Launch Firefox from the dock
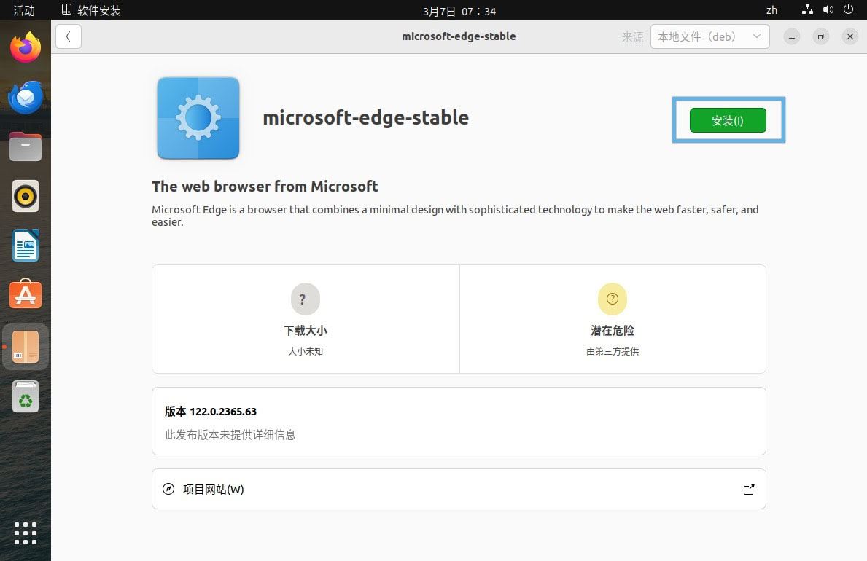The height and width of the screenshot is (561, 867). click(x=26, y=47)
